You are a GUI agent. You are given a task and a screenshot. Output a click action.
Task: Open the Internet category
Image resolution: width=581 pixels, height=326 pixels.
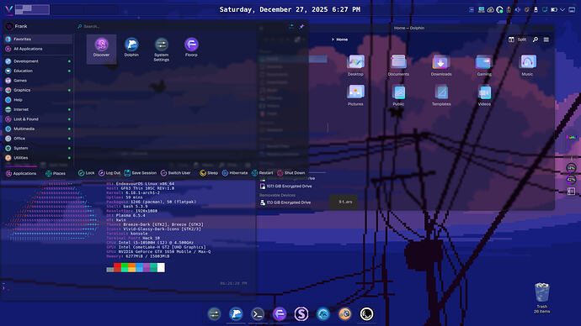point(38,109)
